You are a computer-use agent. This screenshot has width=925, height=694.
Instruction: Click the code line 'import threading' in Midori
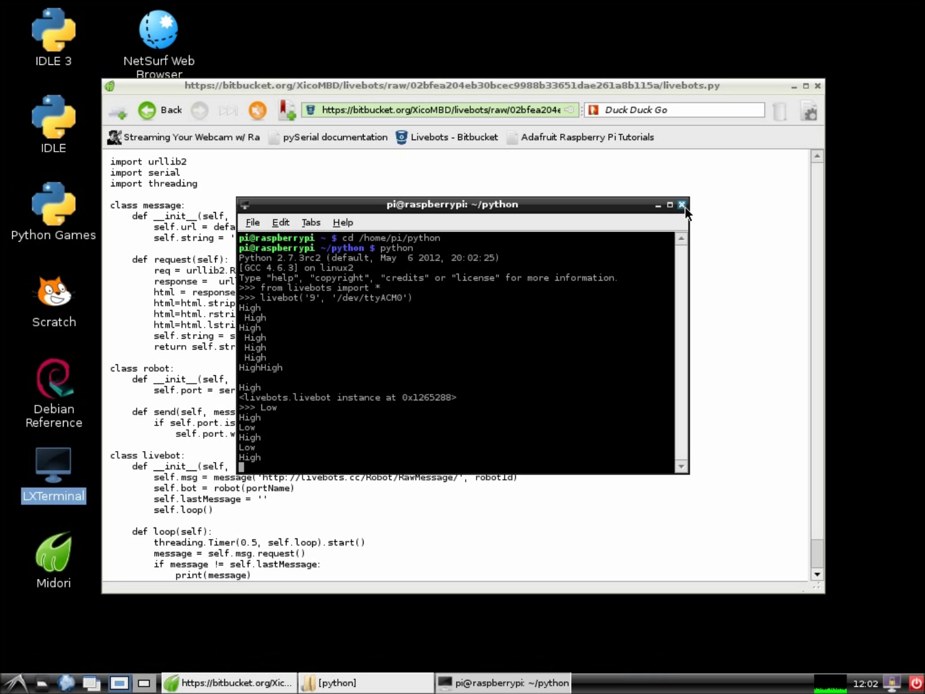tap(154, 184)
